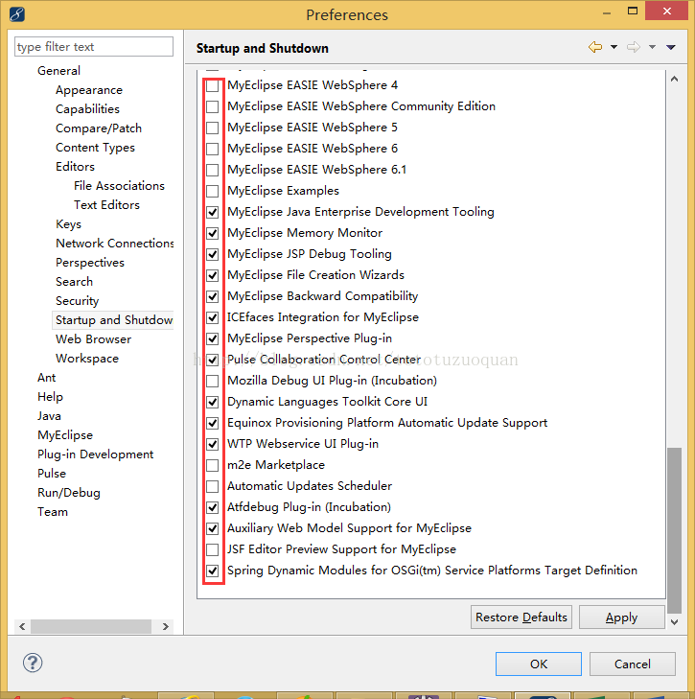This screenshot has height=699, width=695.
Task: Uncheck Pulse Collaboration Control Center
Action: [x=213, y=360]
